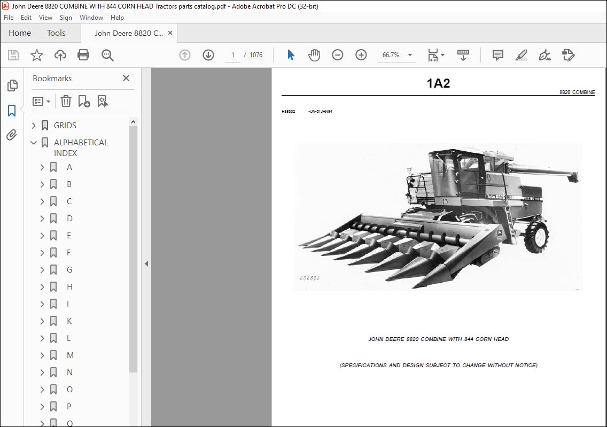Screen dimensions: 607x427
Task: Add a sticky note comment
Action: click(x=498, y=55)
